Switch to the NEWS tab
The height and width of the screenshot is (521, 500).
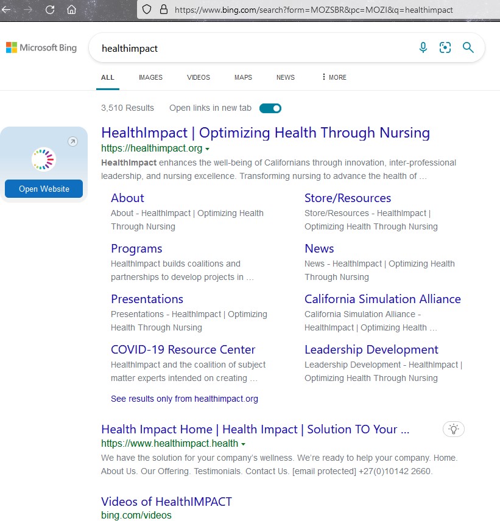tap(285, 77)
